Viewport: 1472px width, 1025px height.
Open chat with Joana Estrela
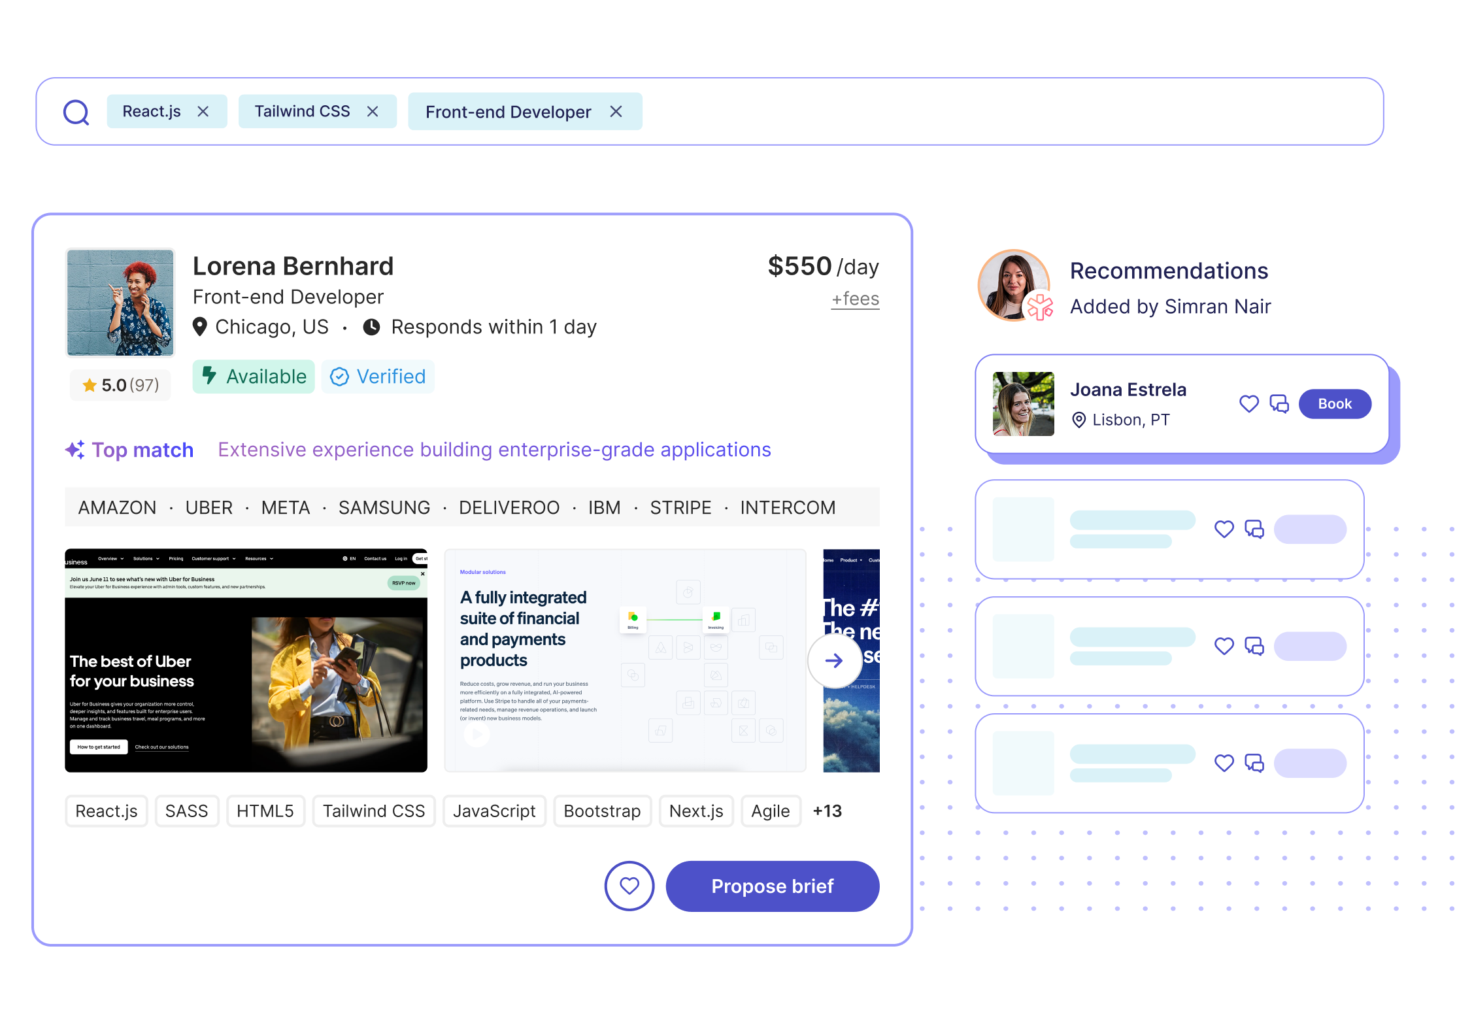pyautogui.click(x=1279, y=404)
